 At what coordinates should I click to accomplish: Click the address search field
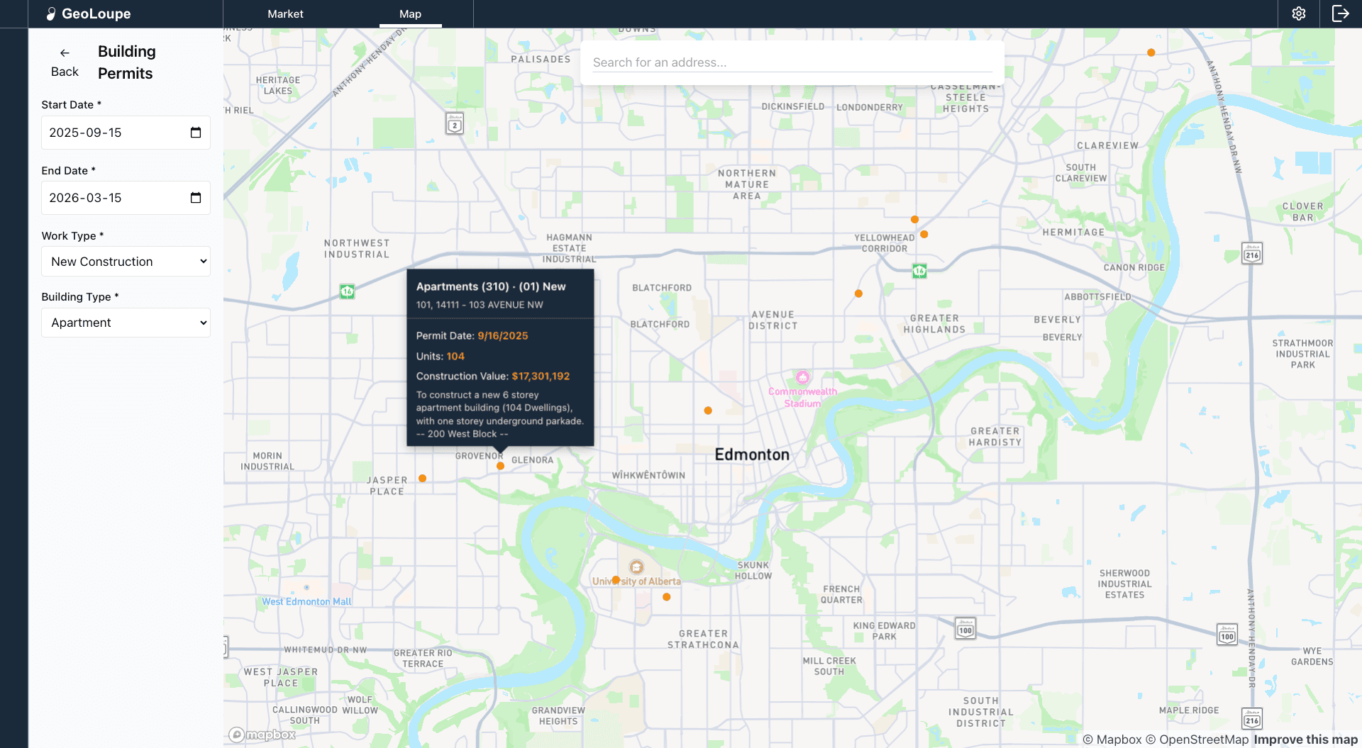pyautogui.click(x=792, y=62)
